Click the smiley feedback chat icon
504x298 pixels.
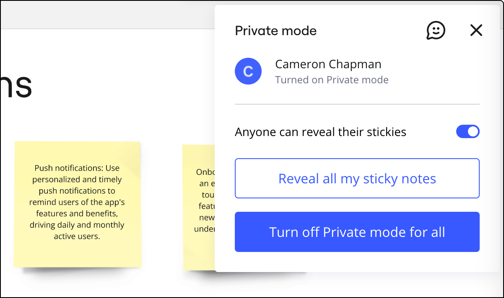click(x=436, y=31)
